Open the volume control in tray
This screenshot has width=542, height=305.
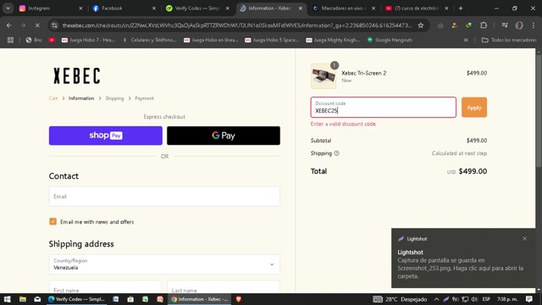(474, 299)
